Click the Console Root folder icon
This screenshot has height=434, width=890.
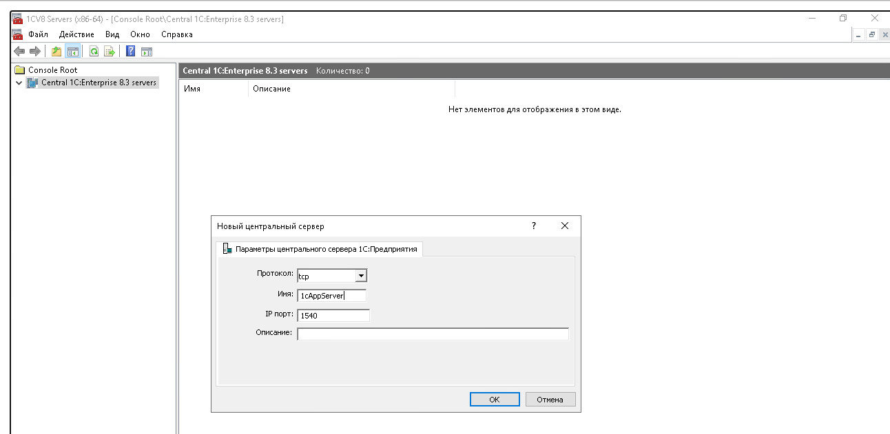[x=20, y=70]
